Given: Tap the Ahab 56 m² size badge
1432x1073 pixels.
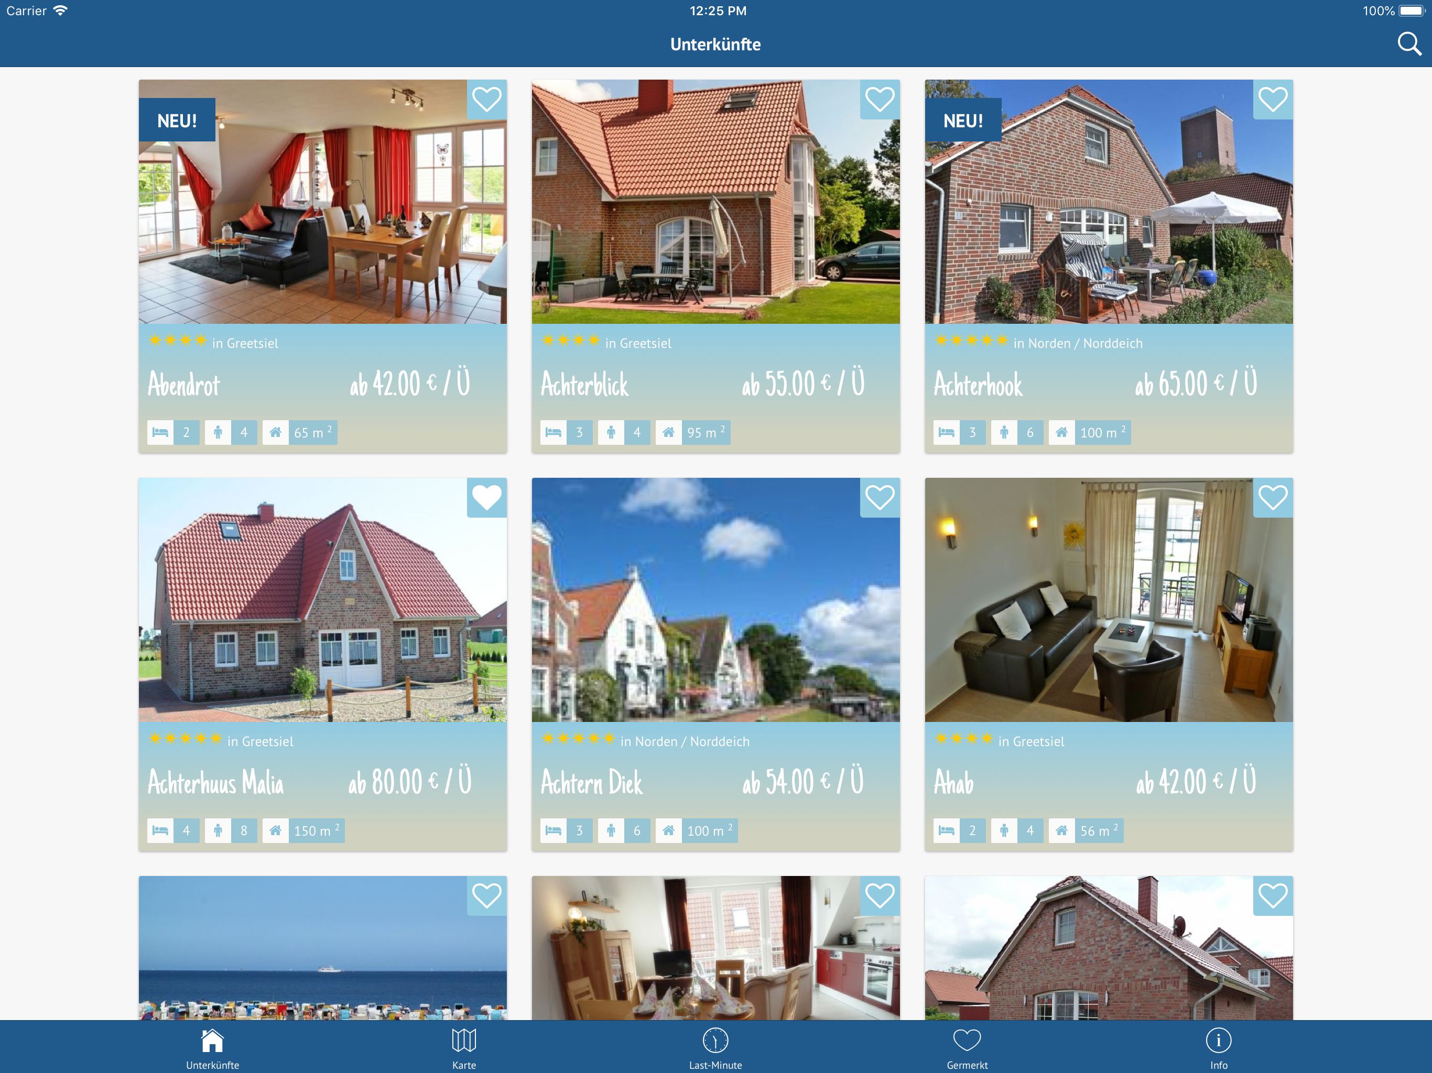Looking at the screenshot, I should click(x=1098, y=830).
